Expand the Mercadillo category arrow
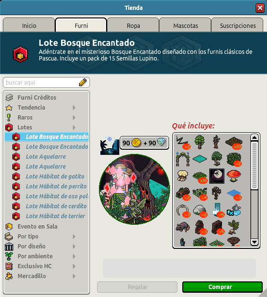 click(x=74, y=276)
